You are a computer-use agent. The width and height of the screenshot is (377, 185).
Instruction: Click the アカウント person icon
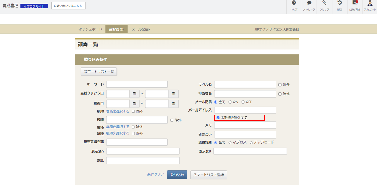tap(369, 3)
